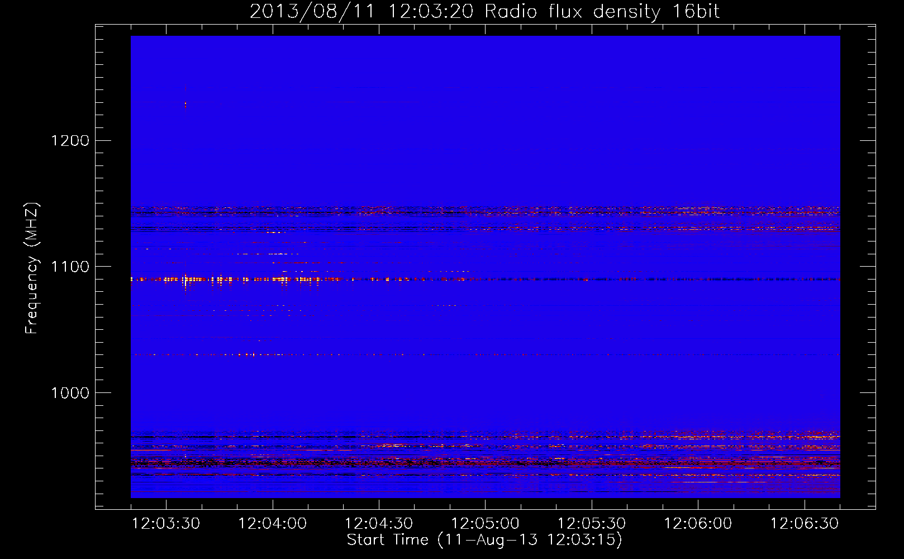Viewport: 904px width, 559px height.
Task: Click the 12:06:30 time tick label
Action: (x=805, y=524)
